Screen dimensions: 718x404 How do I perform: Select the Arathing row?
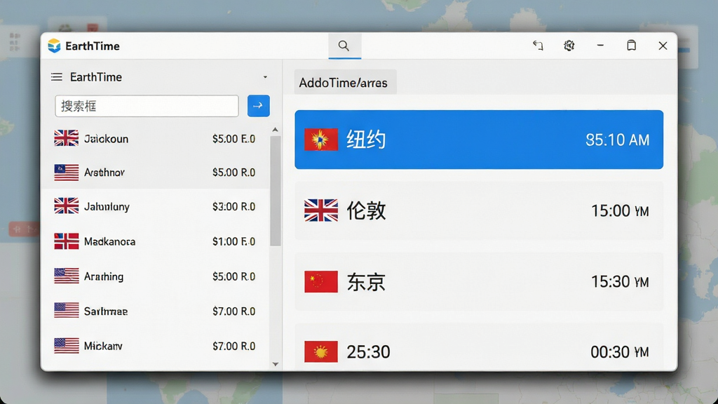click(x=155, y=276)
